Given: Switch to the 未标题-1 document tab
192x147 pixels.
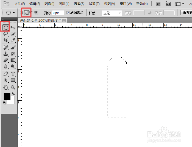Looking at the screenshot, I should click(x=40, y=20).
